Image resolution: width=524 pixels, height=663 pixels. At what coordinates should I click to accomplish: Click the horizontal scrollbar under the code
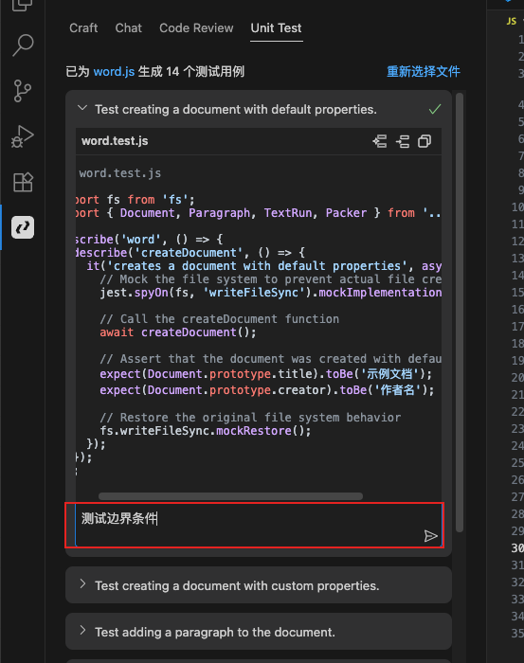tap(230, 496)
